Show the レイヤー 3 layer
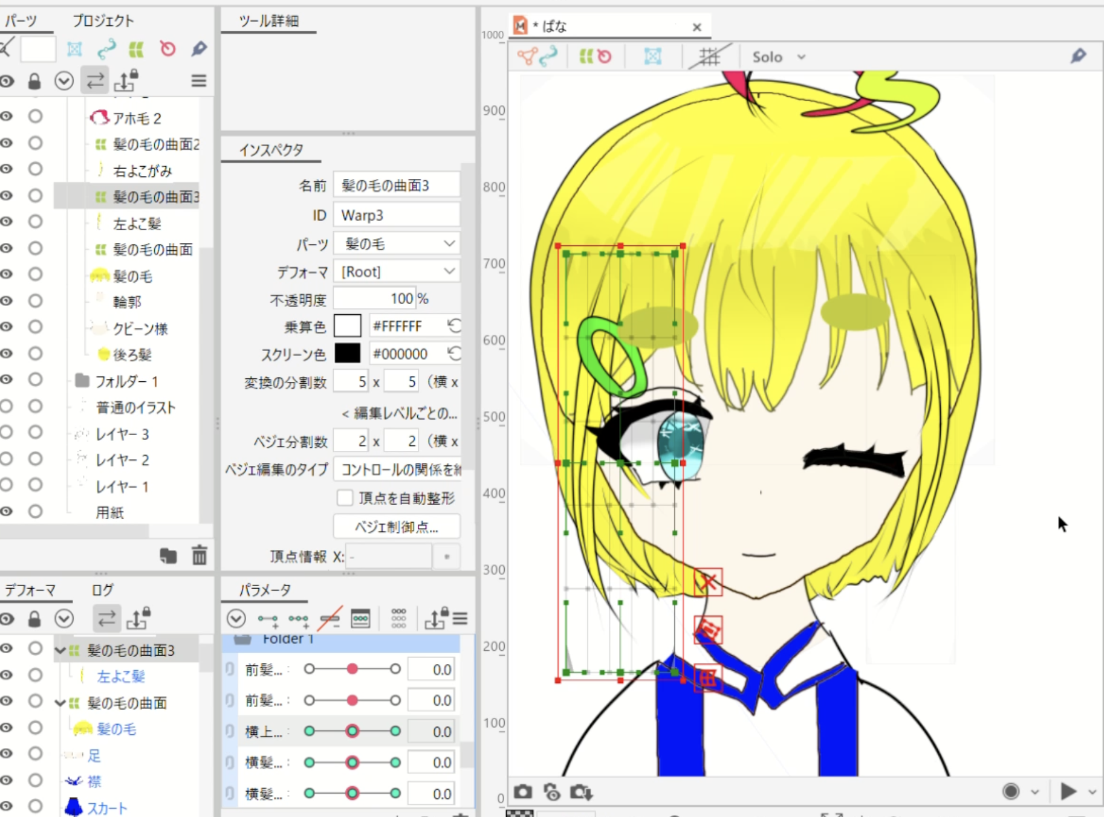This screenshot has width=1104, height=817. (x=7, y=432)
